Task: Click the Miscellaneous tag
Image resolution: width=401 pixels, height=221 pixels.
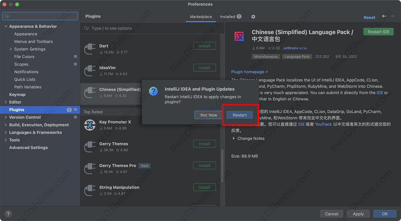Action: (266, 57)
